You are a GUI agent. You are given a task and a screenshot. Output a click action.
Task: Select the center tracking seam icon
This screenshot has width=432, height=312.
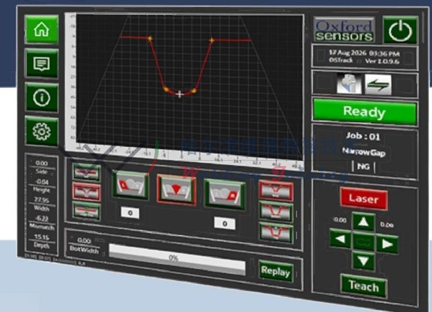point(176,188)
